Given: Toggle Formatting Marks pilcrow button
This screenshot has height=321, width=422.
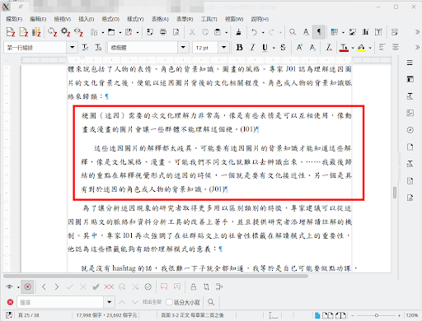Looking at the screenshot, I should 319,32.
